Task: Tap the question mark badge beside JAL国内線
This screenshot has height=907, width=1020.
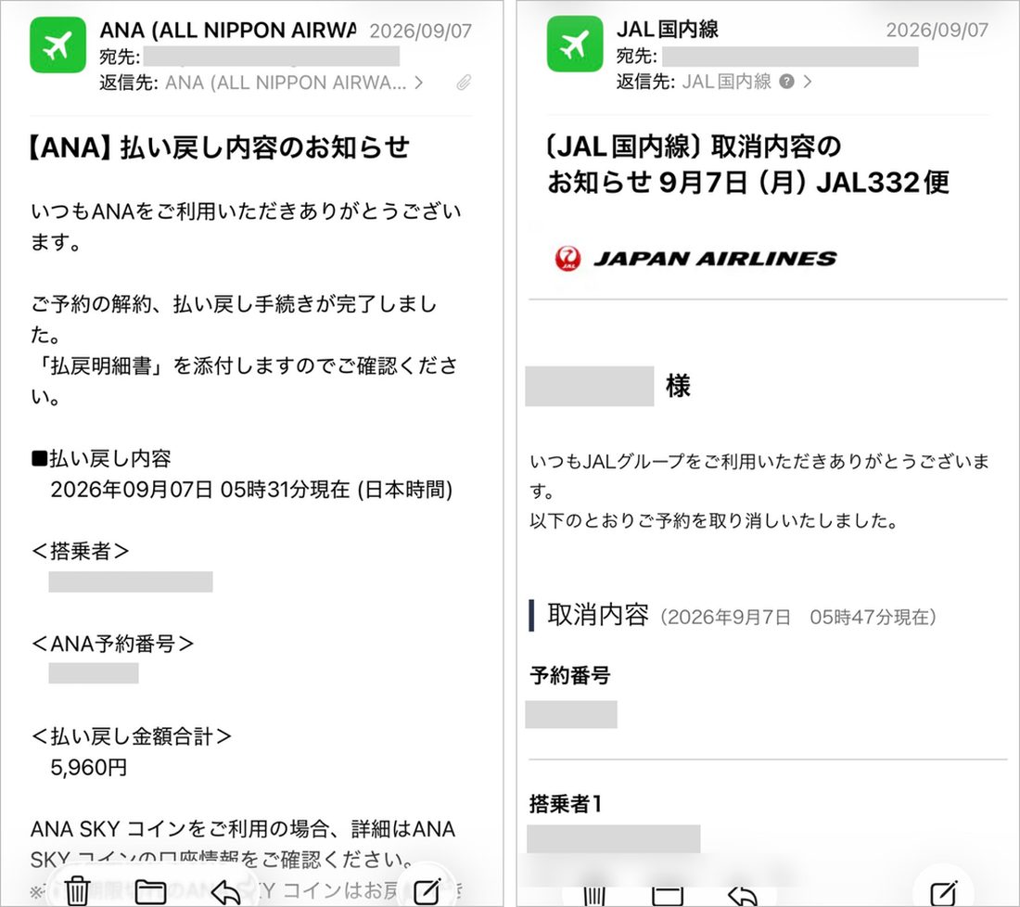Action: pos(786,82)
